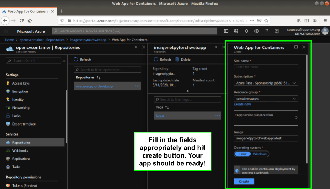Click the Search to filter repositories box
Viewport: 330px width, 189px height.
click(x=107, y=70)
